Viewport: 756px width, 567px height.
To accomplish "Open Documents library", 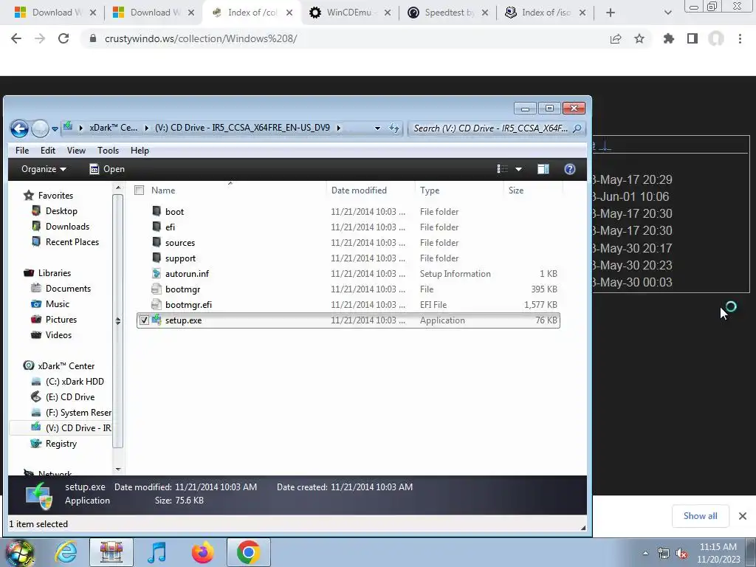I will (x=68, y=289).
